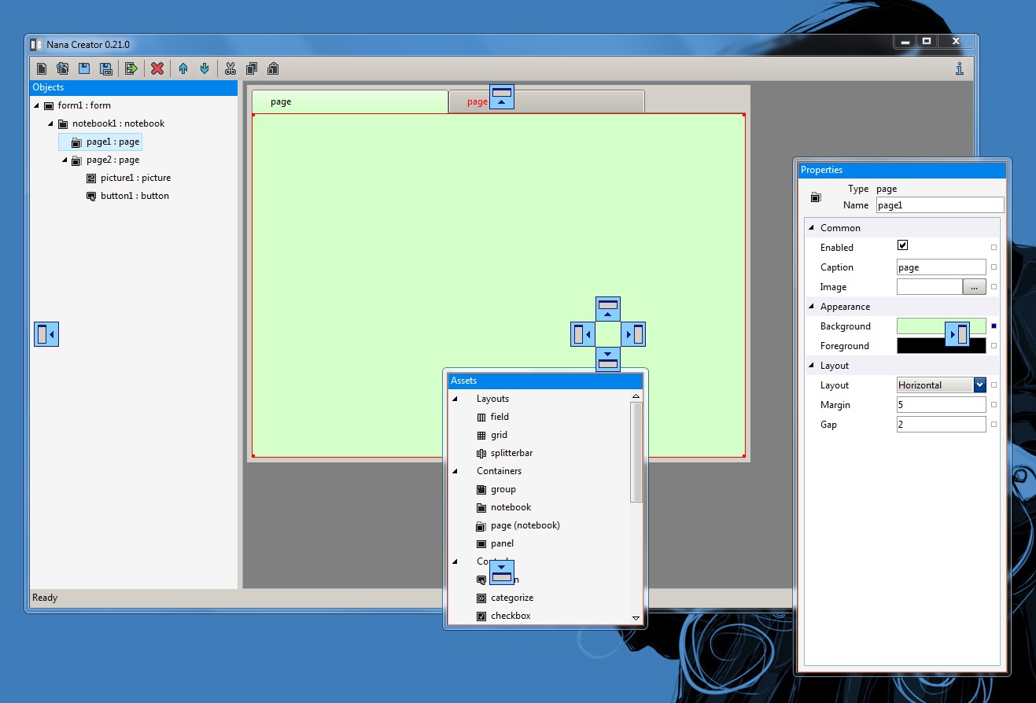Image resolution: width=1036 pixels, height=703 pixels.
Task: Open the Horizontal layout dropdown
Action: [x=979, y=385]
